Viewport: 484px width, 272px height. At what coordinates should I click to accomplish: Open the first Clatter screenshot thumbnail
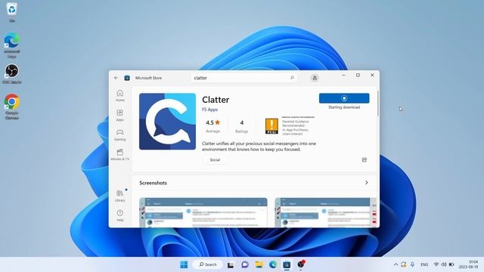click(x=203, y=212)
